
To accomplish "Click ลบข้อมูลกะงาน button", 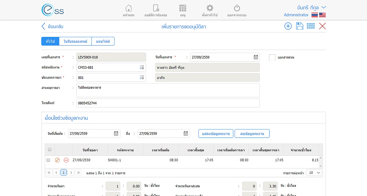I will pyautogui.click(x=252, y=134).
